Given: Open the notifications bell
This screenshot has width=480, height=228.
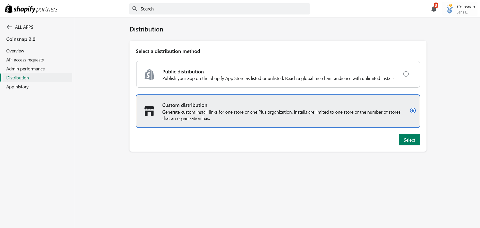Looking at the screenshot, I should tap(434, 9).
